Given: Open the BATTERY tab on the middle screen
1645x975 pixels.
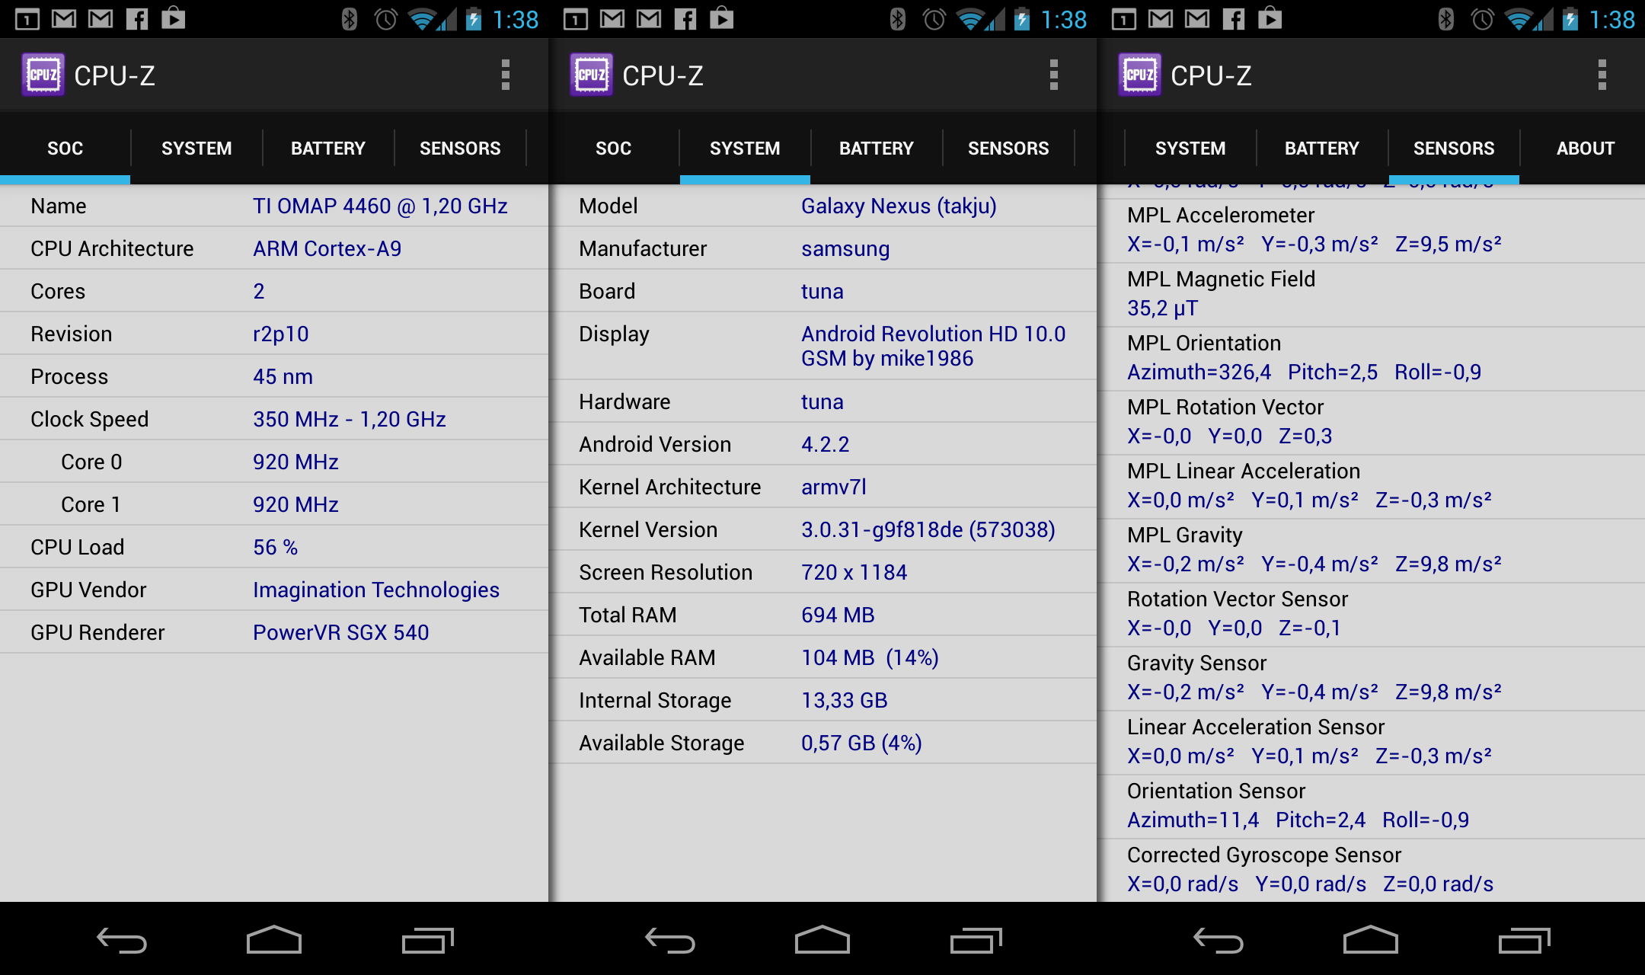Looking at the screenshot, I should click(876, 147).
